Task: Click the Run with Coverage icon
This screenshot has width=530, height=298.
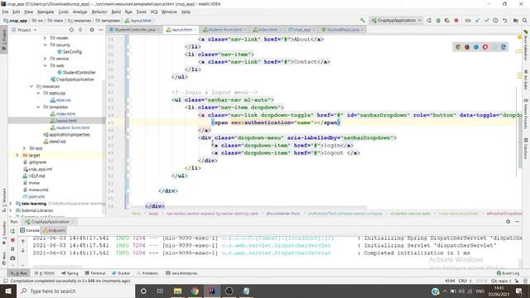Action: (x=447, y=20)
